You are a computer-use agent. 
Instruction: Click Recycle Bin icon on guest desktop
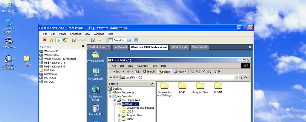pos(96,110)
